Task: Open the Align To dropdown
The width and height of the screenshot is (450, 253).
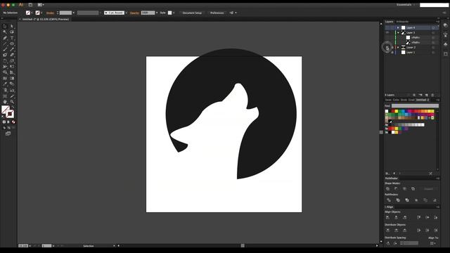Action: 432,243
